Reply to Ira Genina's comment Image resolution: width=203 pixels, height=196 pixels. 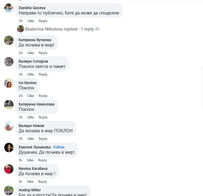43,96
